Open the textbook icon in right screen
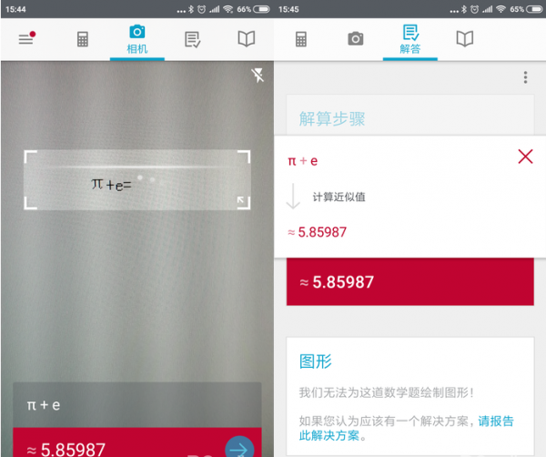This screenshot has height=457, width=546. 464,38
